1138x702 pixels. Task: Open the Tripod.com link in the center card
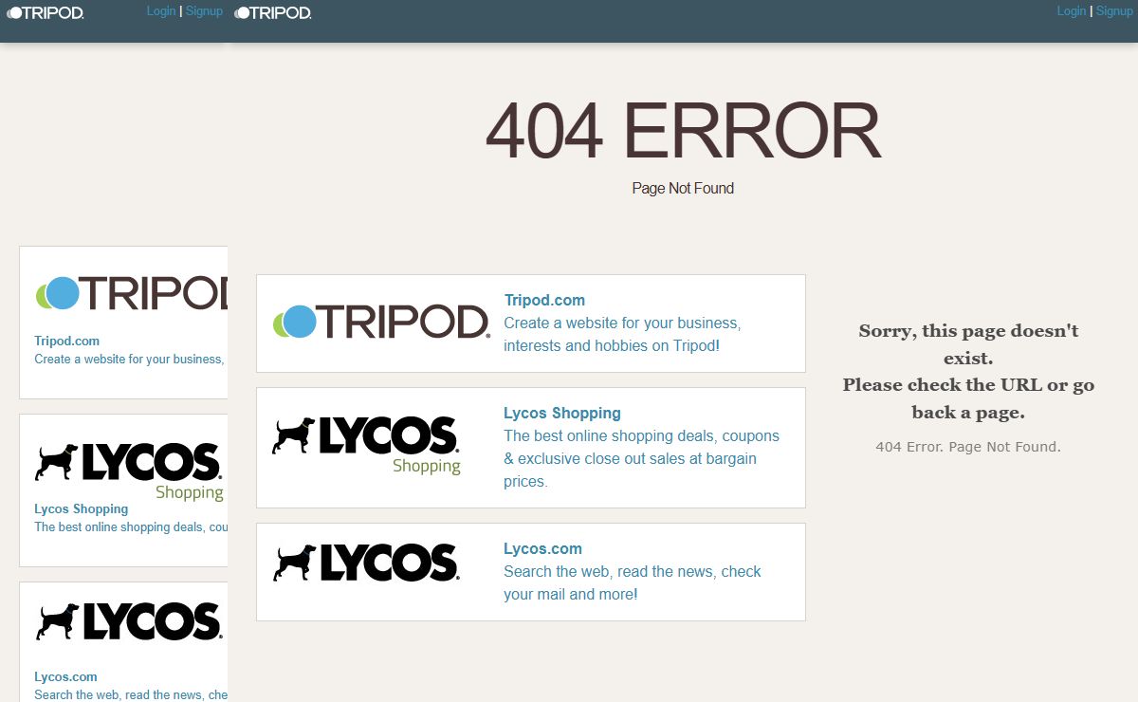(x=544, y=300)
